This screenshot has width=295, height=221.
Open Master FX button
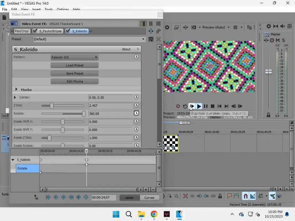266,40
